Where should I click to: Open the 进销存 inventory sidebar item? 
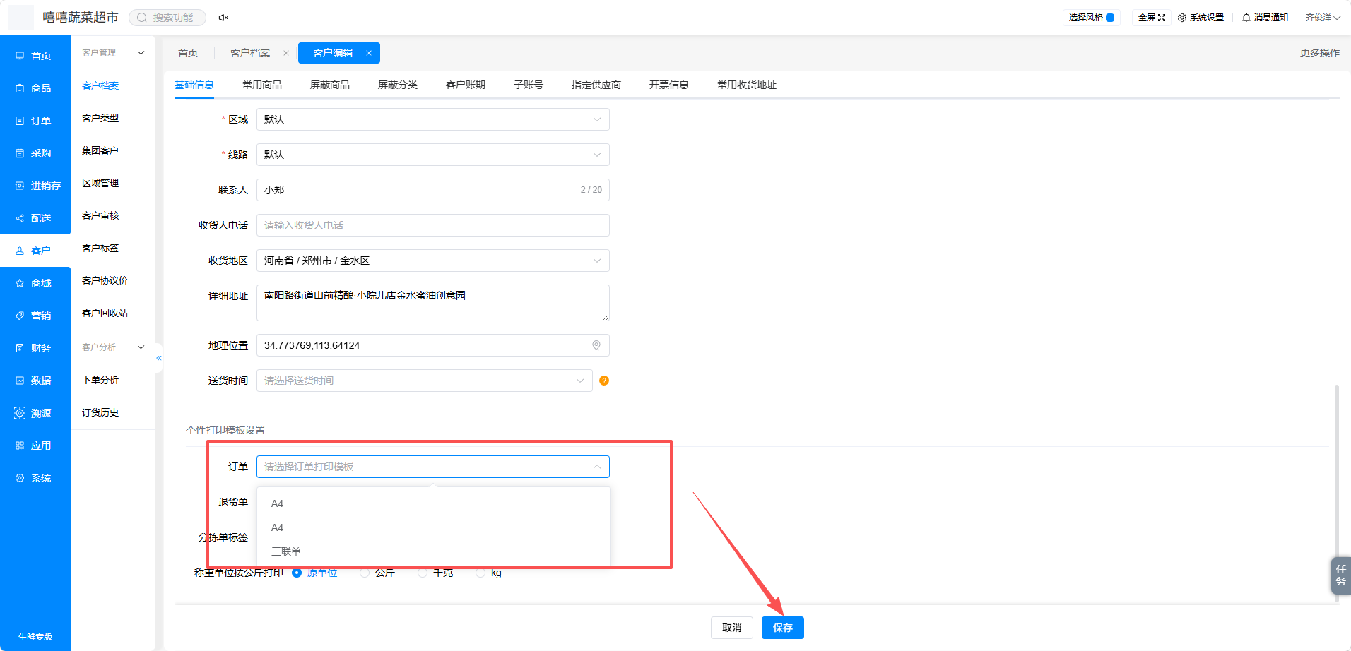pyautogui.click(x=35, y=186)
